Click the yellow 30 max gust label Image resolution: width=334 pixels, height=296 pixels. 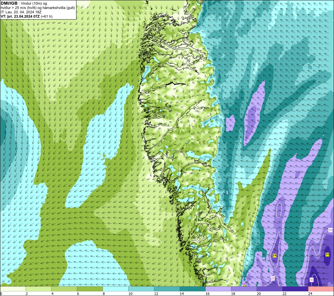(x=327, y=254)
